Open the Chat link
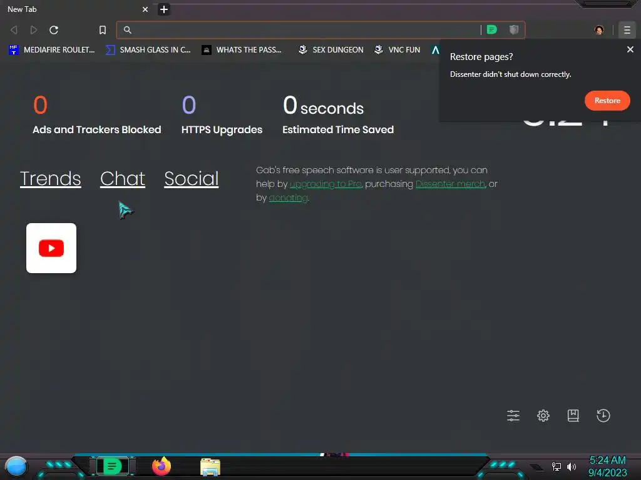Viewport: 641px width, 480px height. (x=123, y=179)
